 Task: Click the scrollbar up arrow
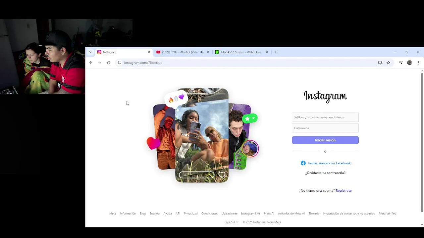(422, 71)
